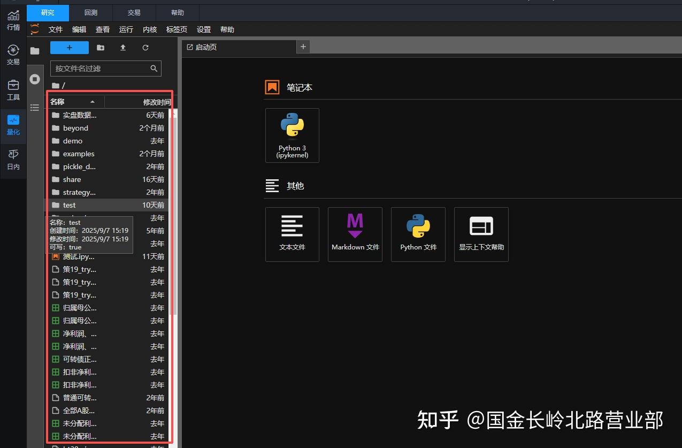This screenshot has height=448, width=682.
Task: Open the 标签页 menu
Action: pos(177,29)
